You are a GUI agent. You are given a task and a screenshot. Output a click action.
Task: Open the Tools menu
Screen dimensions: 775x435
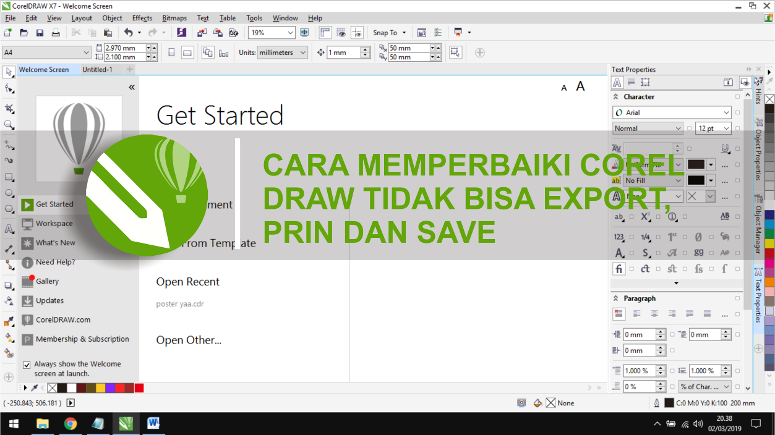click(254, 18)
